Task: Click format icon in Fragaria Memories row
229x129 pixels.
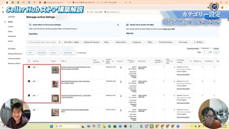Action: pyautogui.click(x=121, y=110)
